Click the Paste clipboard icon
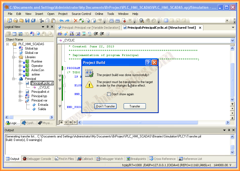The image size is (240, 171). (53, 21)
